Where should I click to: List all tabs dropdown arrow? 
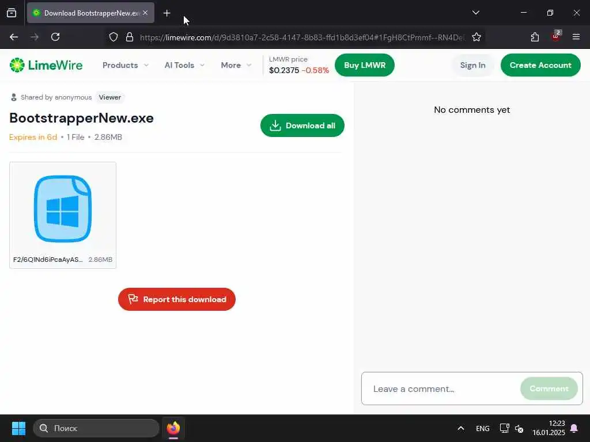[475, 13]
